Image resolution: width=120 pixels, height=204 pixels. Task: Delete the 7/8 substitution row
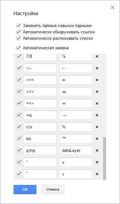(97, 57)
